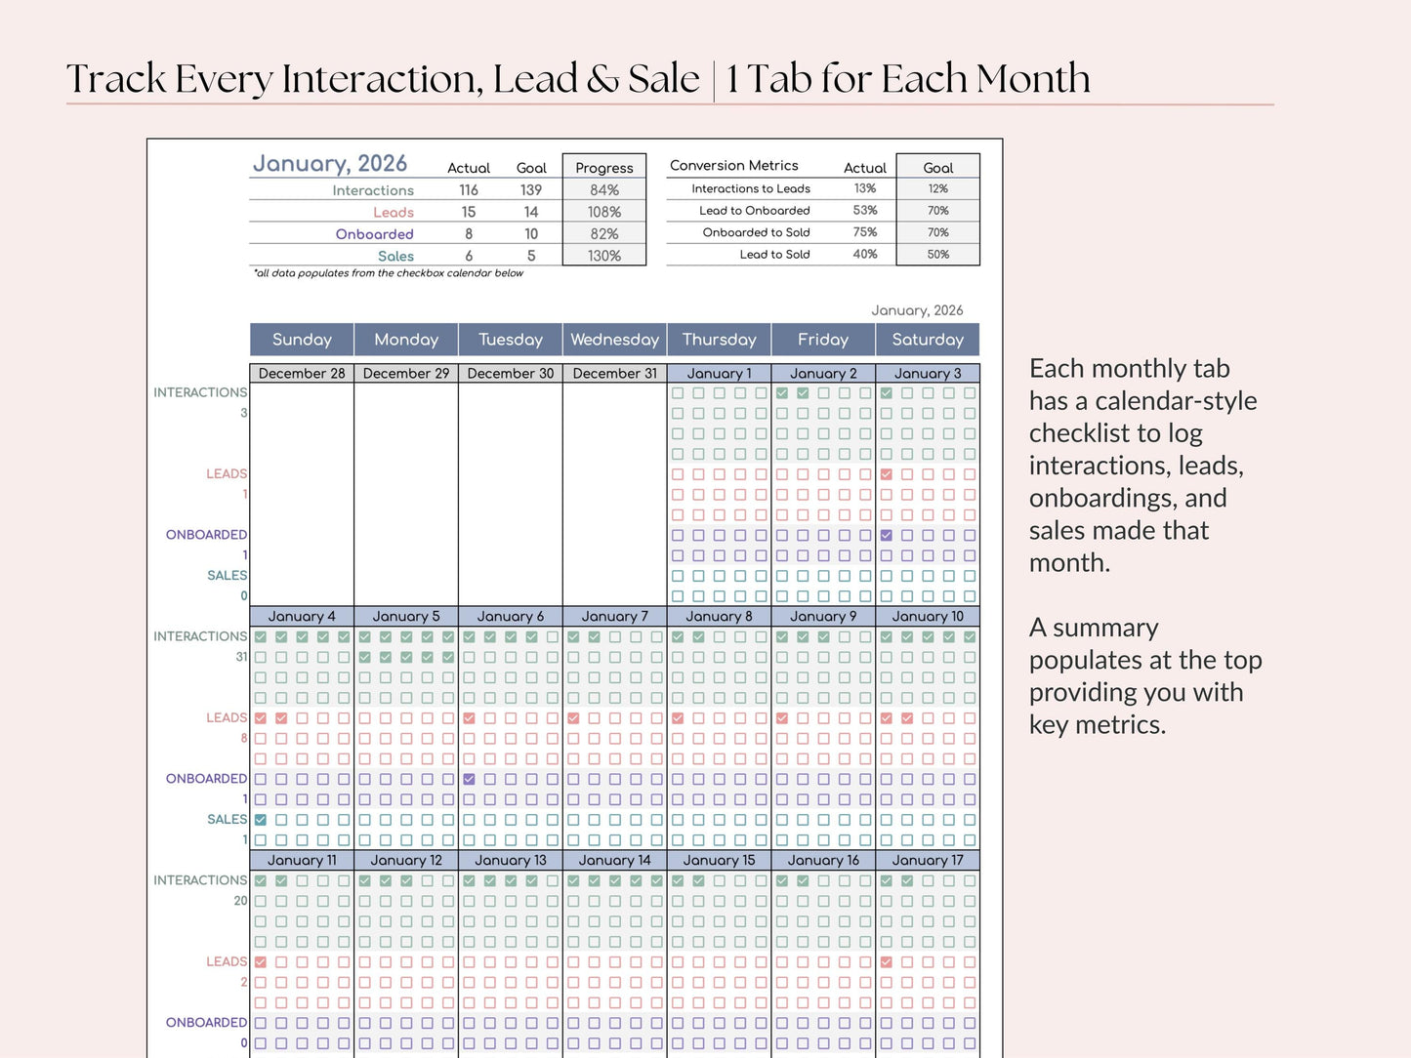
Task: Click the Sales label in summary table
Action: pos(395,256)
